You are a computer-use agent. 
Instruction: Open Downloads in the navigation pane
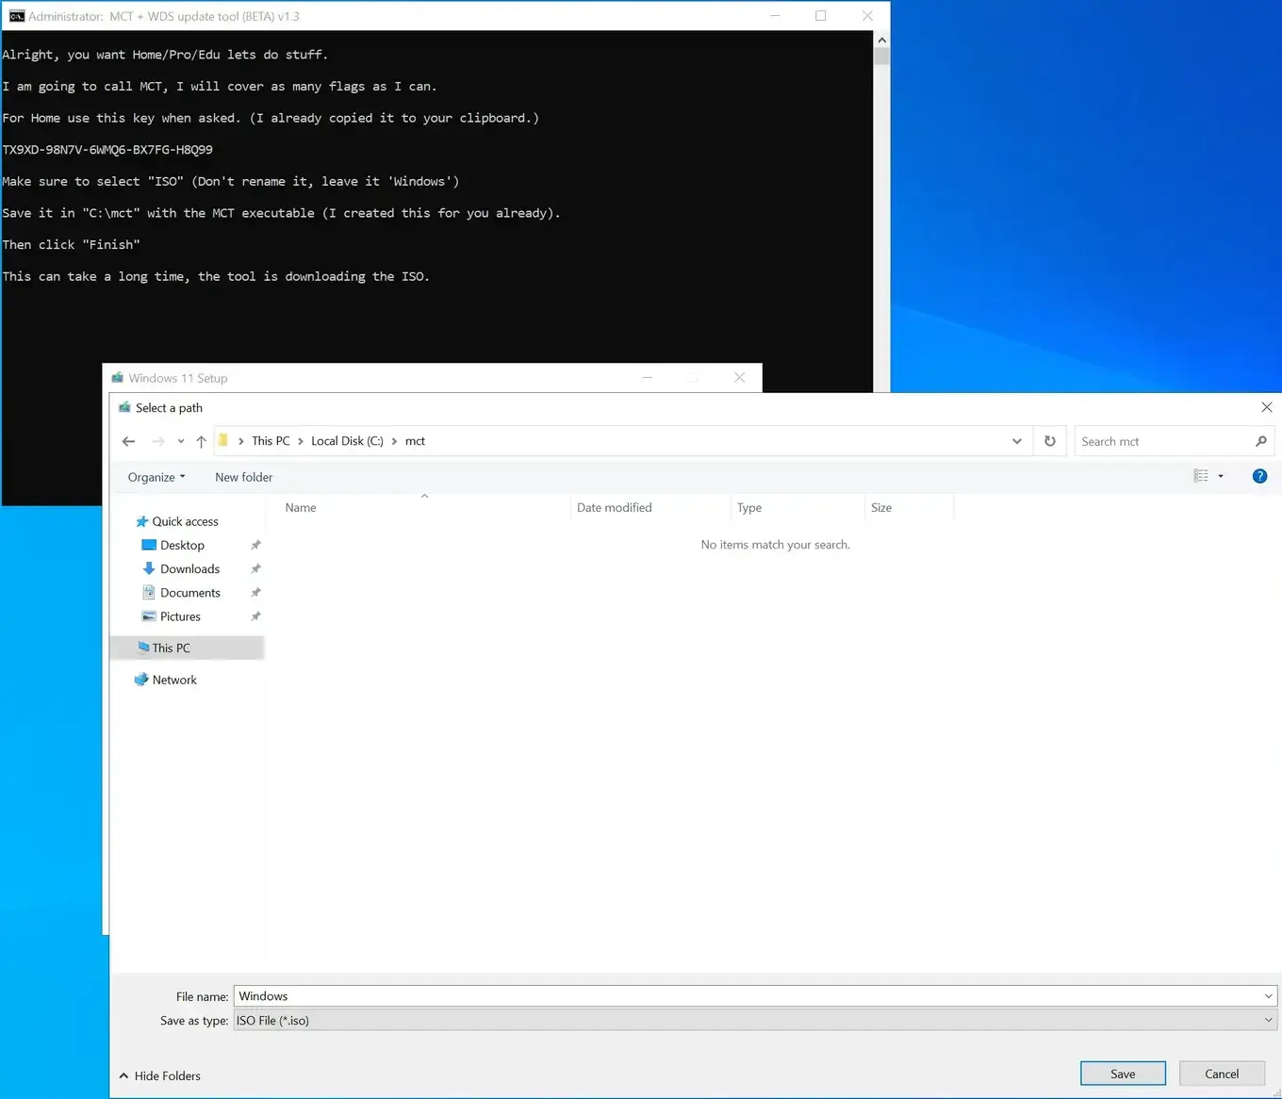[189, 568]
